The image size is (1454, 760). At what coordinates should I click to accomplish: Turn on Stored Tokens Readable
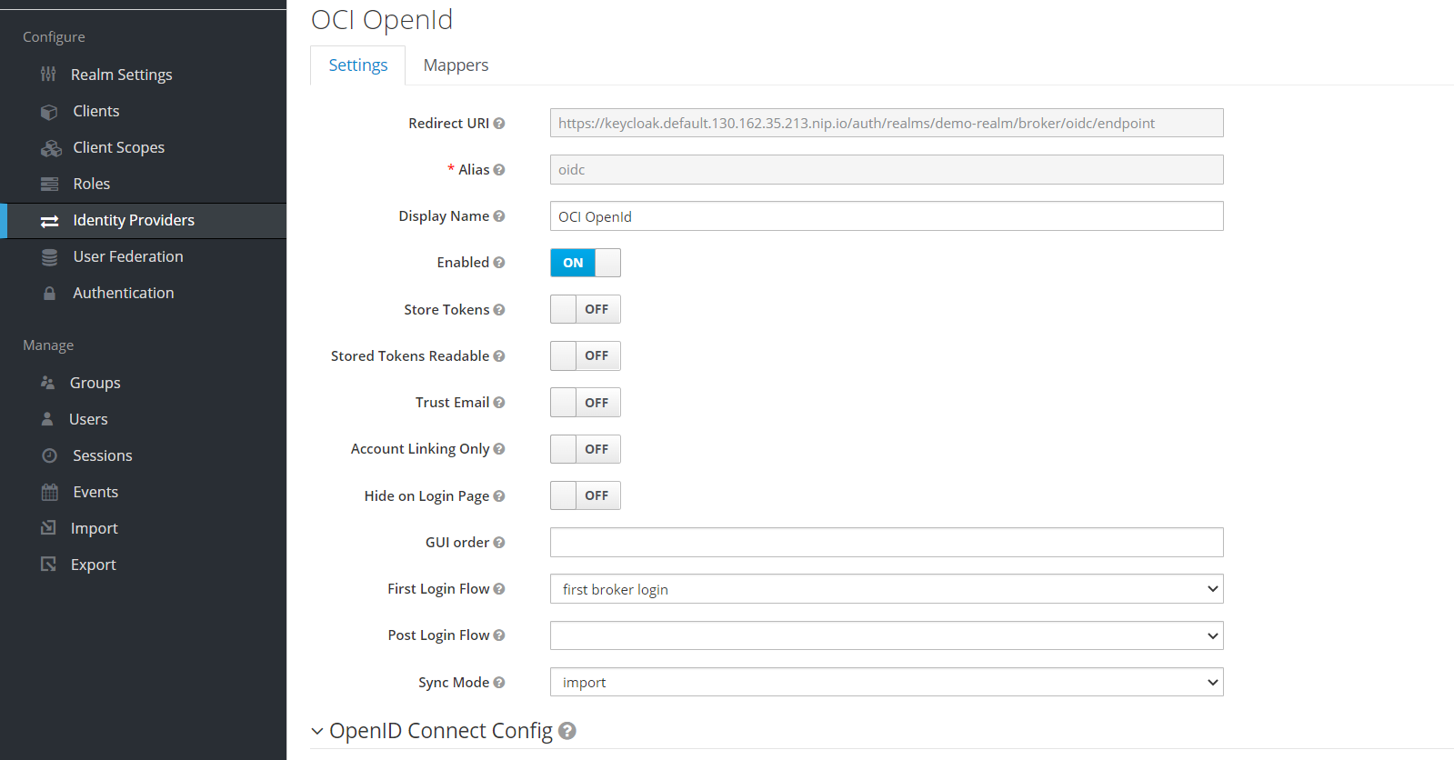coord(586,355)
